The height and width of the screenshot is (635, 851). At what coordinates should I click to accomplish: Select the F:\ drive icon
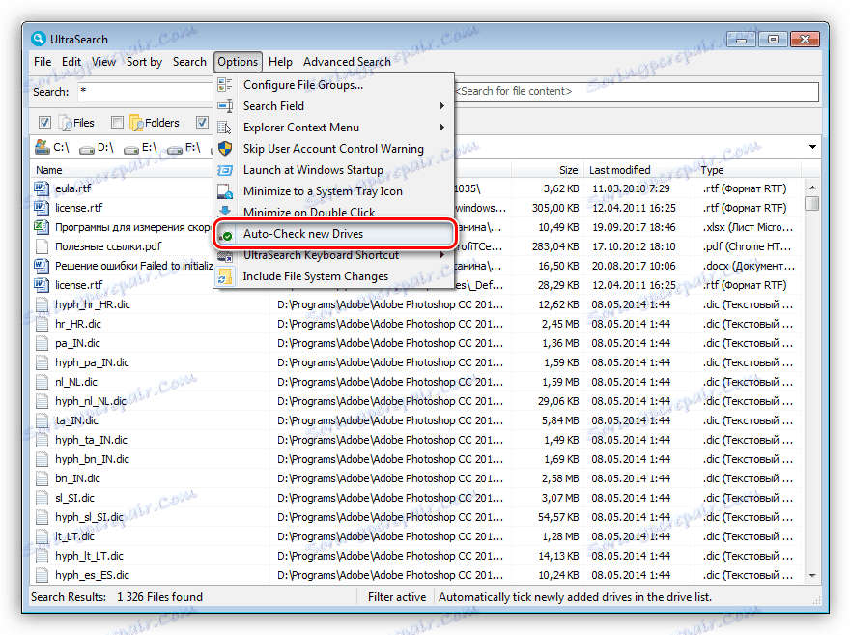[174, 149]
